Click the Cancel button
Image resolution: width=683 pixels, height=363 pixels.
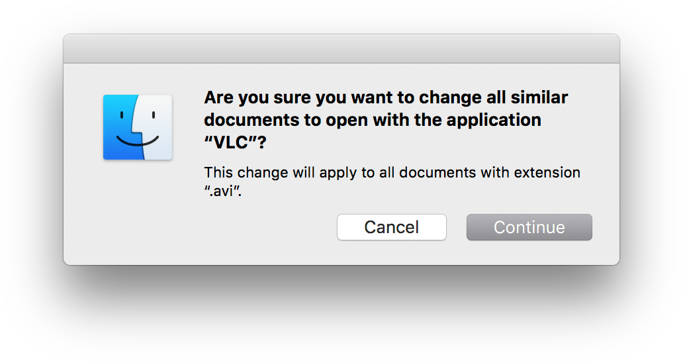tap(392, 227)
